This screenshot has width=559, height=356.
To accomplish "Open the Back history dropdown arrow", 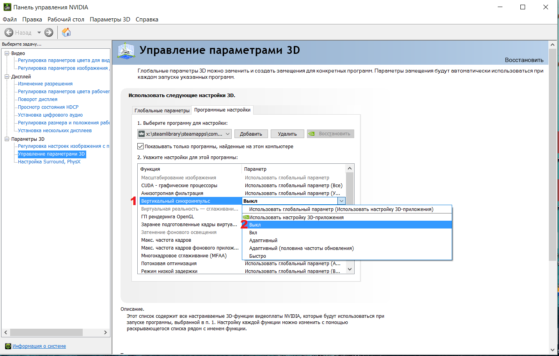I will tap(39, 32).
